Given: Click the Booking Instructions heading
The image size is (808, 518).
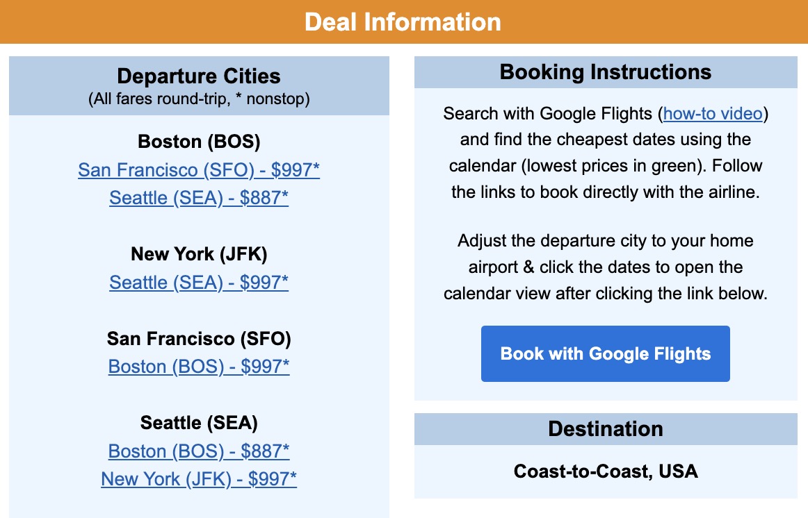Looking at the screenshot, I should pos(605,72).
